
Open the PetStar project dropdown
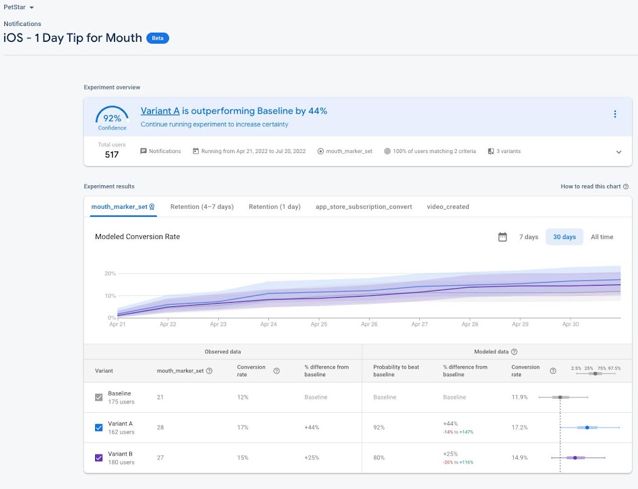point(19,7)
